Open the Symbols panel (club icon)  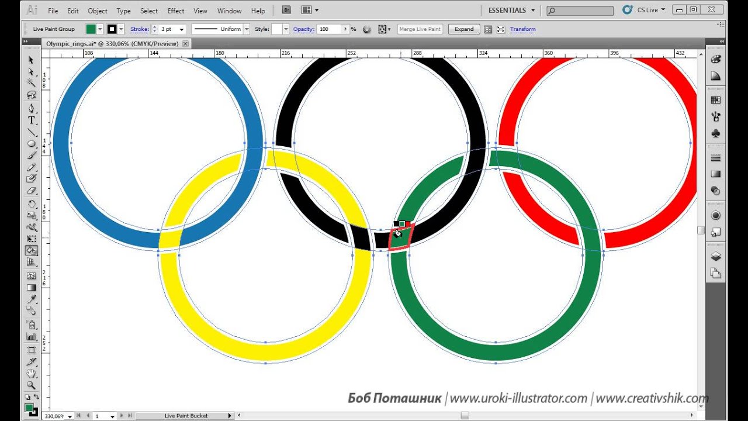click(x=715, y=133)
